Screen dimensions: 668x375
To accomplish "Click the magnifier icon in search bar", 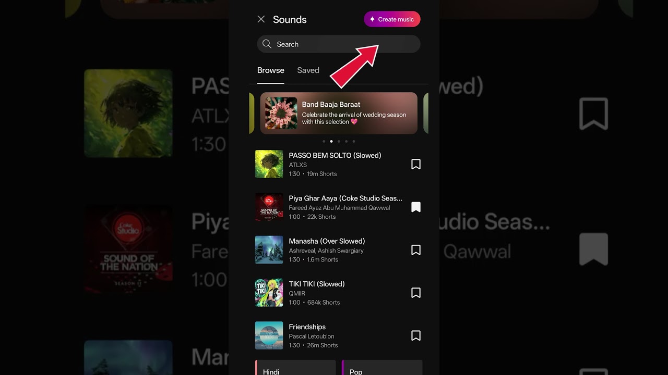I will pyautogui.click(x=267, y=44).
